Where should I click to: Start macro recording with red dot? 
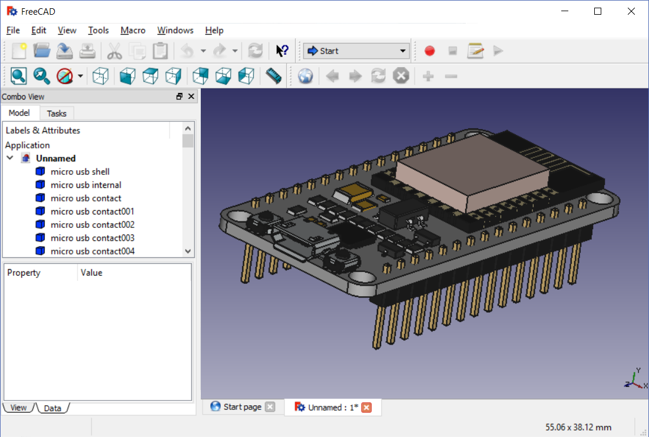click(x=429, y=51)
